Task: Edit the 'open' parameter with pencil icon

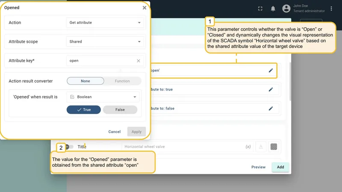Action: click(x=271, y=70)
